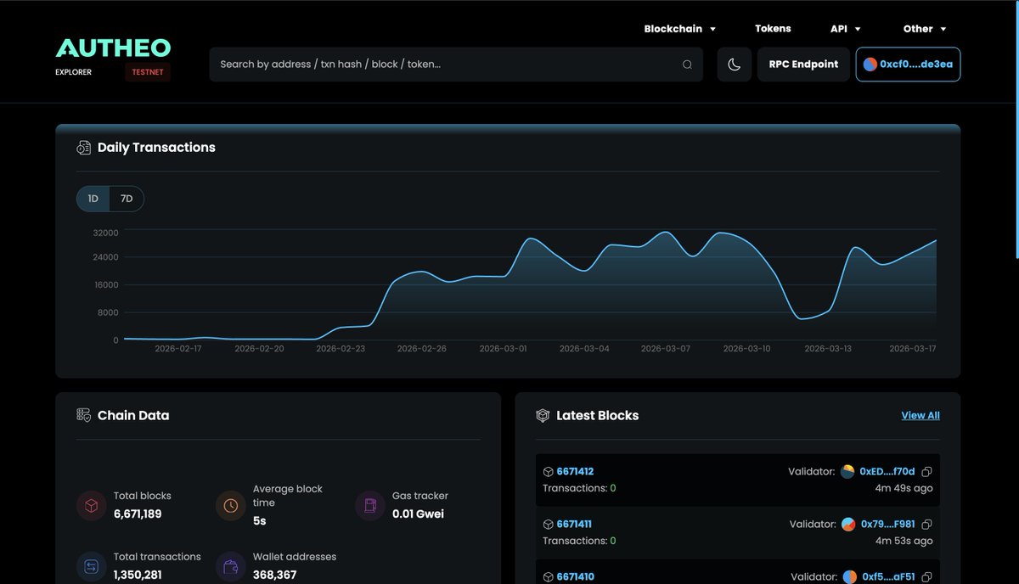Click the Average block time clock icon
The height and width of the screenshot is (584, 1019).
231,505
